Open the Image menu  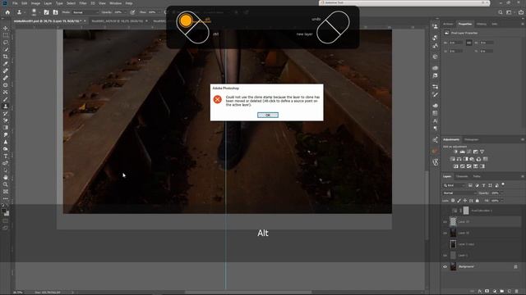35,3
